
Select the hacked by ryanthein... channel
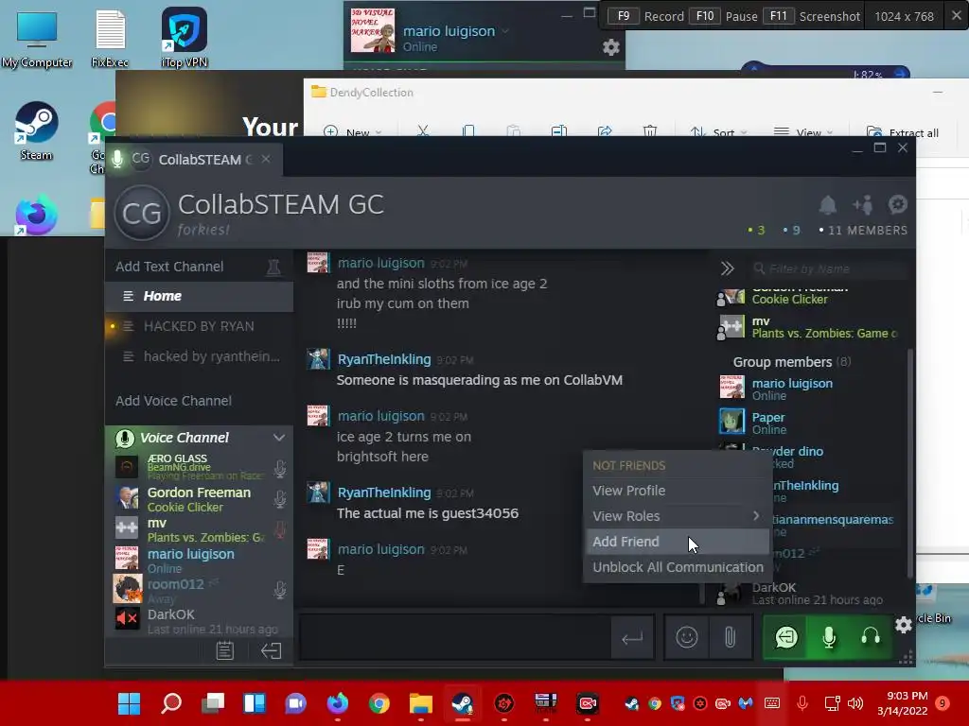click(x=199, y=356)
